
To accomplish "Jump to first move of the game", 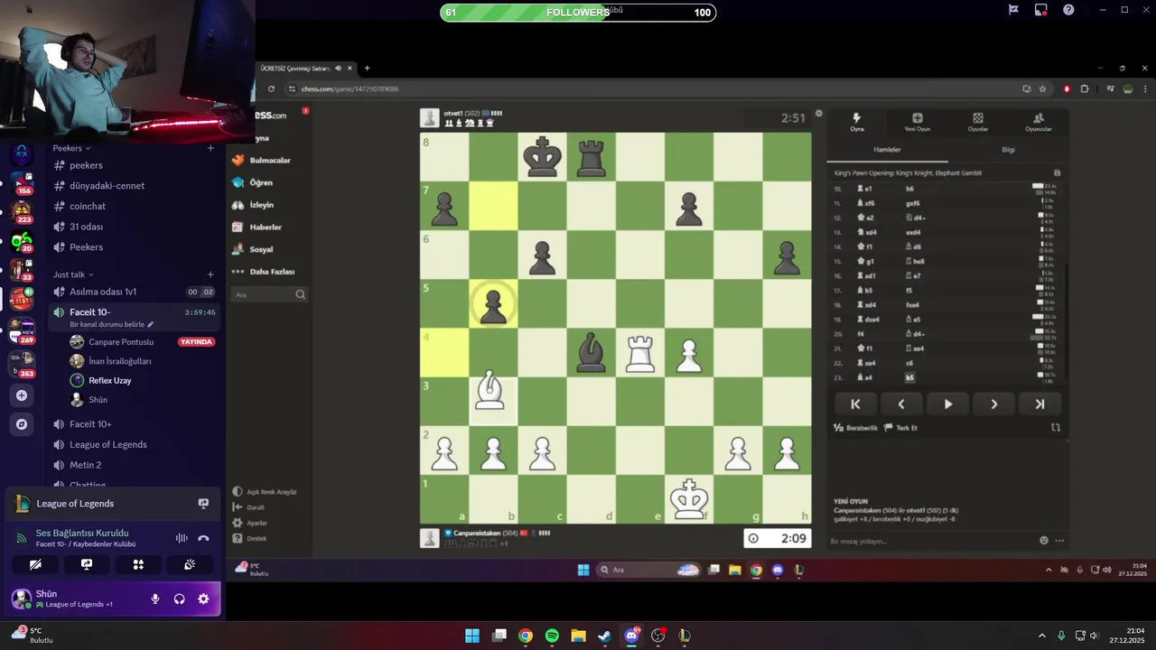I will point(855,404).
